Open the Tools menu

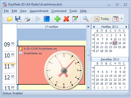click(x=73, y=11)
